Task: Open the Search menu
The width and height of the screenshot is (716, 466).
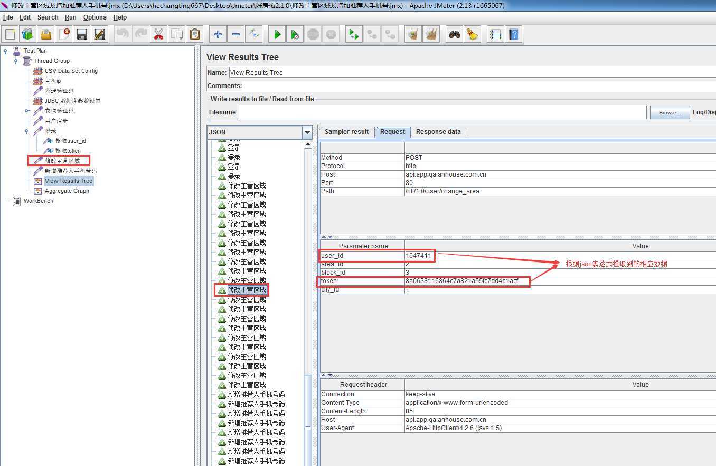Action: [48, 17]
